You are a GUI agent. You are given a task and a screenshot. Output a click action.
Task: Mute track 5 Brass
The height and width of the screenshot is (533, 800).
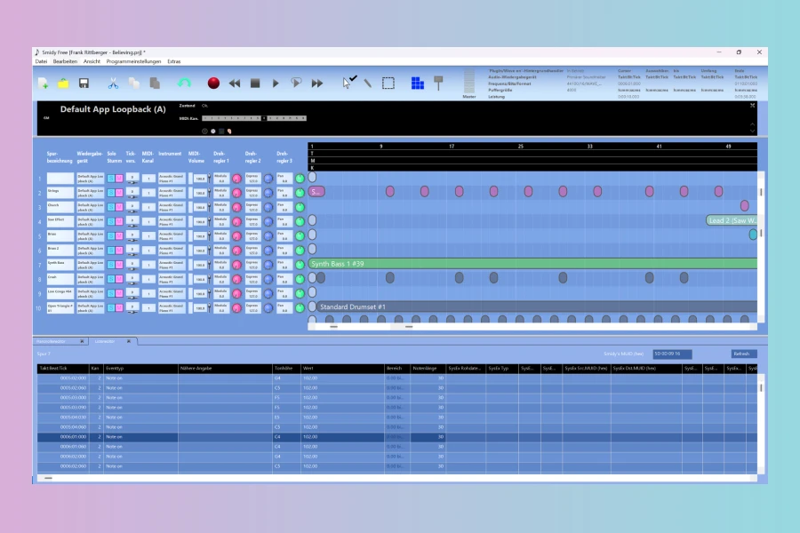pos(119,235)
